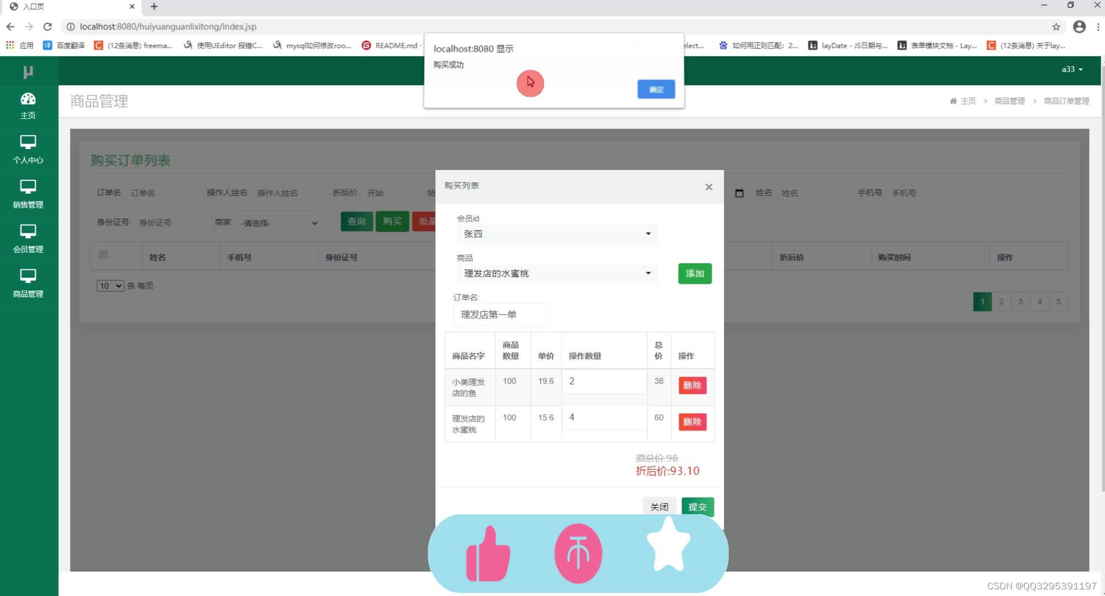Go to pagination page 4
Image resolution: width=1105 pixels, height=596 pixels.
[1040, 302]
